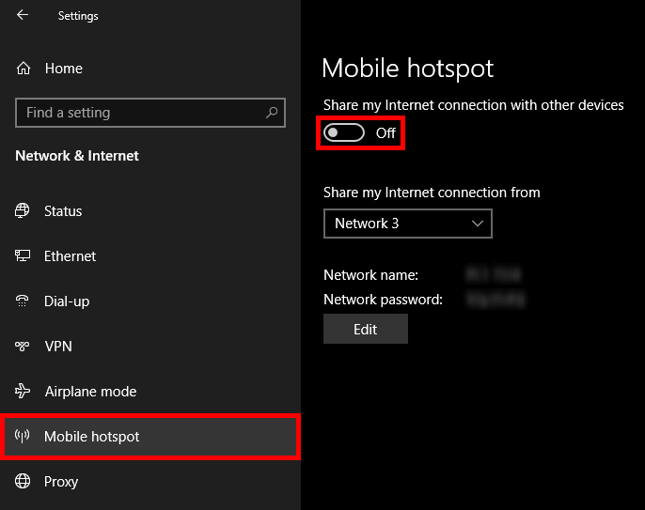The height and width of the screenshot is (510, 645).
Task: Click the Home house icon
Action: [24, 69]
